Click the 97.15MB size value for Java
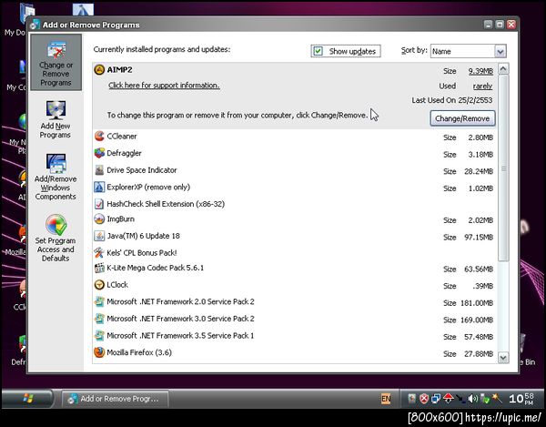The width and height of the screenshot is (546, 427). point(479,238)
